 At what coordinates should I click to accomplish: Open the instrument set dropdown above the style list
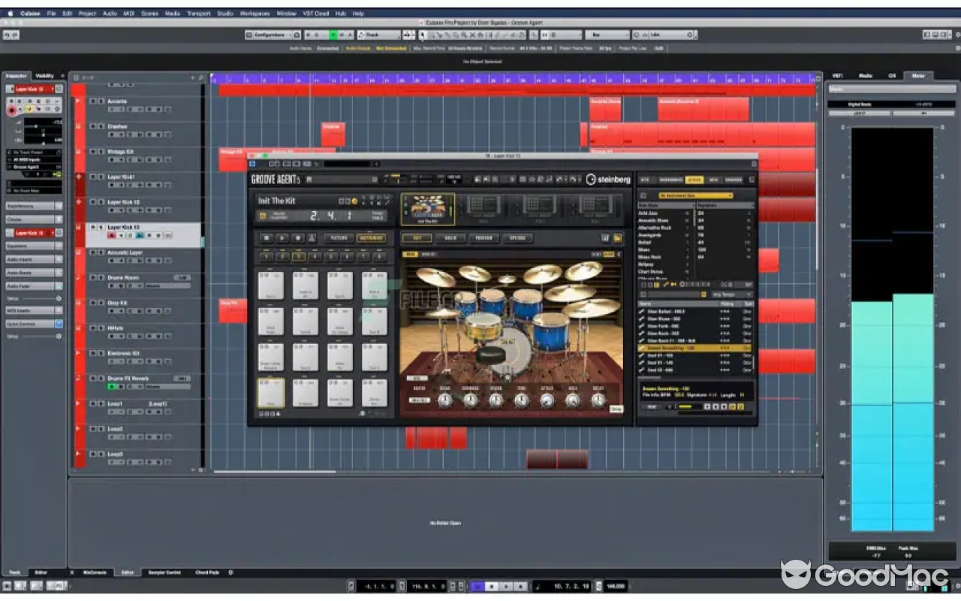pyautogui.click(x=696, y=195)
